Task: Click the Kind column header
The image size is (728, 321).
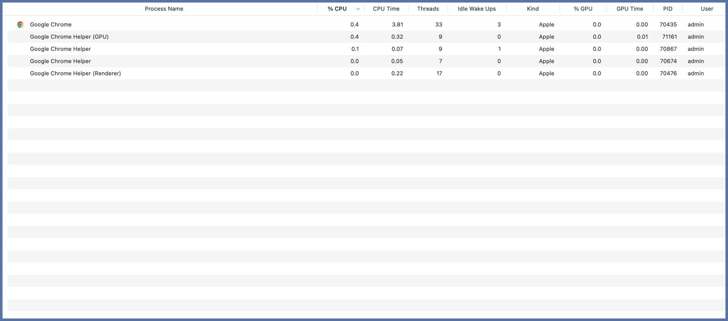Action: click(x=532, y=9)
